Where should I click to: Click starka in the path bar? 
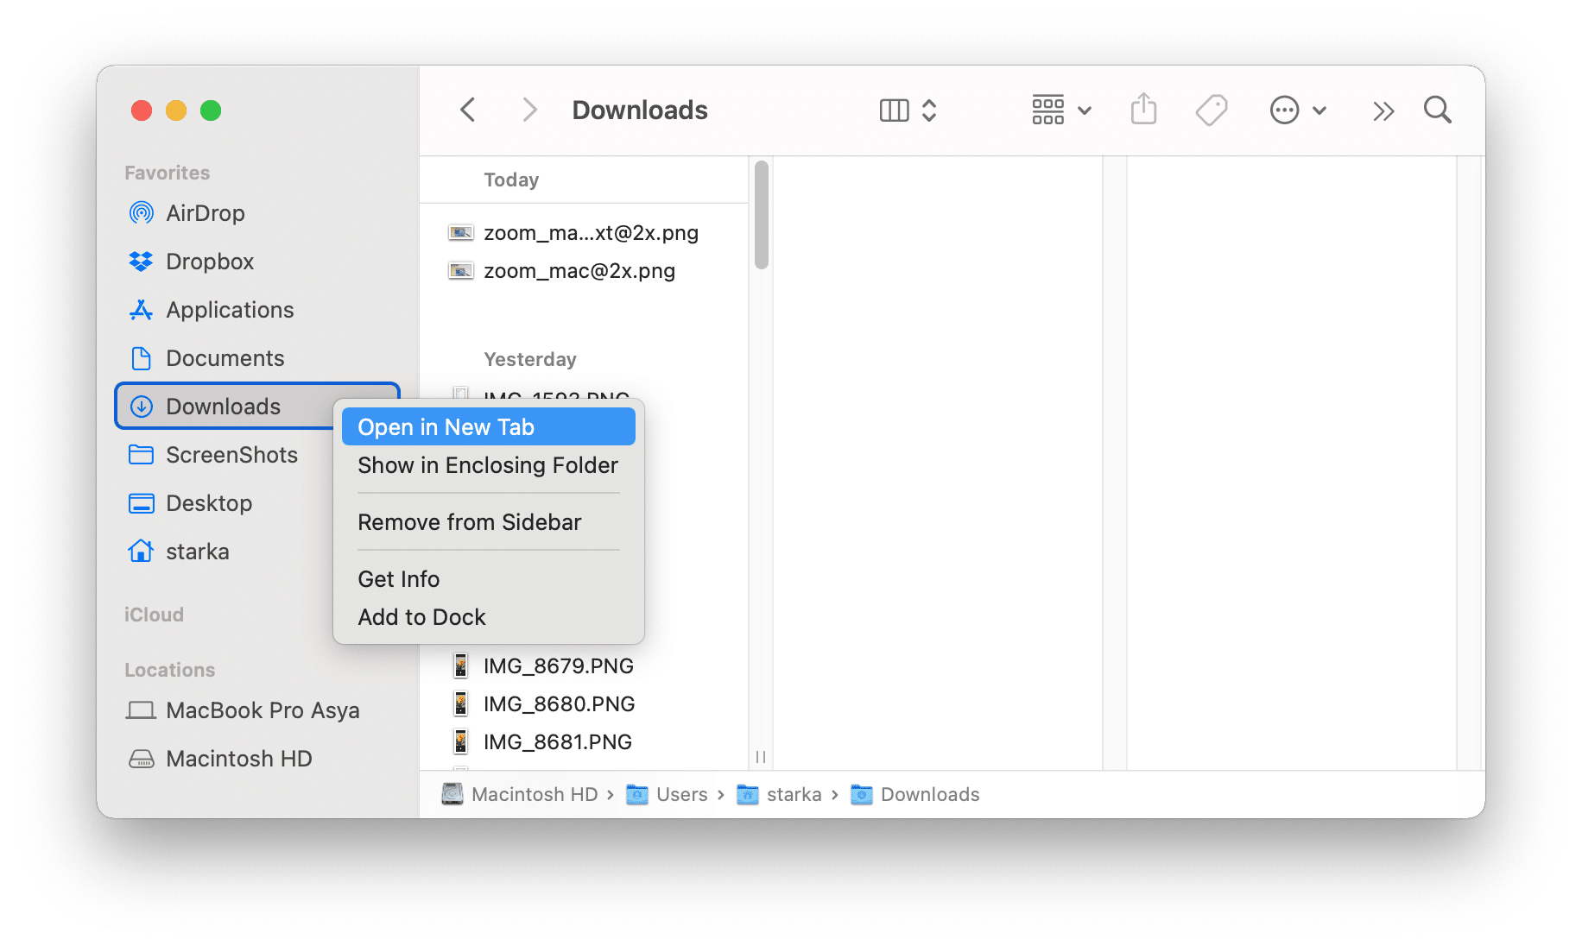tap(779, 794)
